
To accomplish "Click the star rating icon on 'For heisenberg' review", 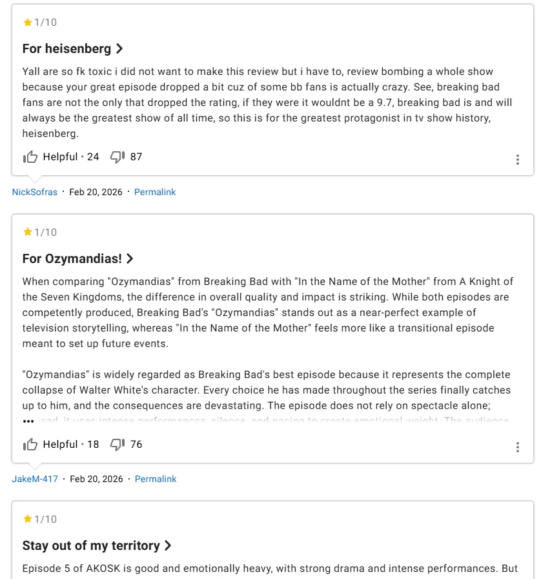I will 28,23.
